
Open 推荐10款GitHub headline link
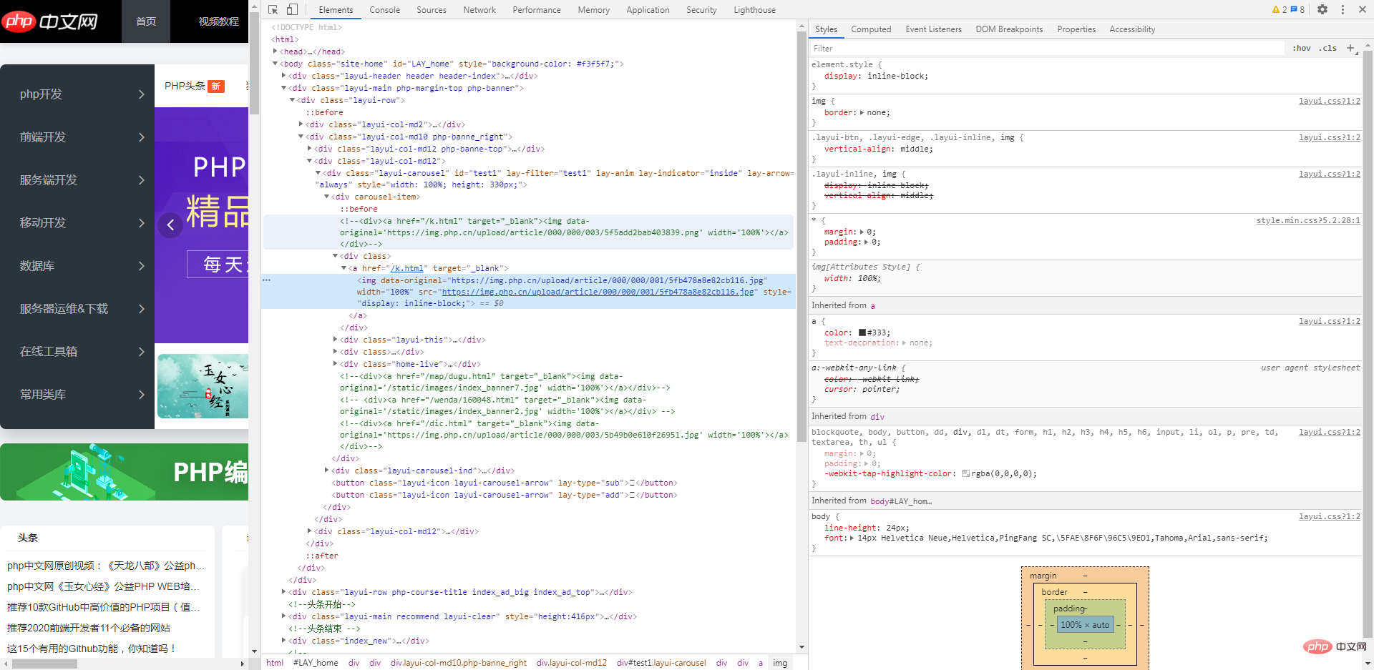[104, 607]
